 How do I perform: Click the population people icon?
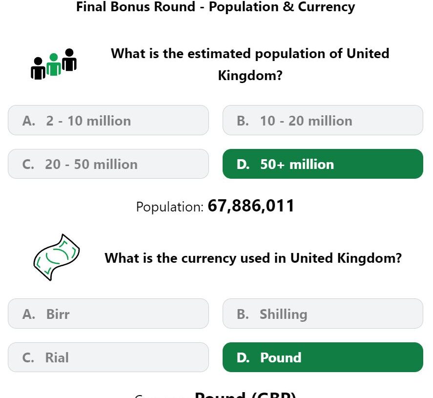coord(54,64)
